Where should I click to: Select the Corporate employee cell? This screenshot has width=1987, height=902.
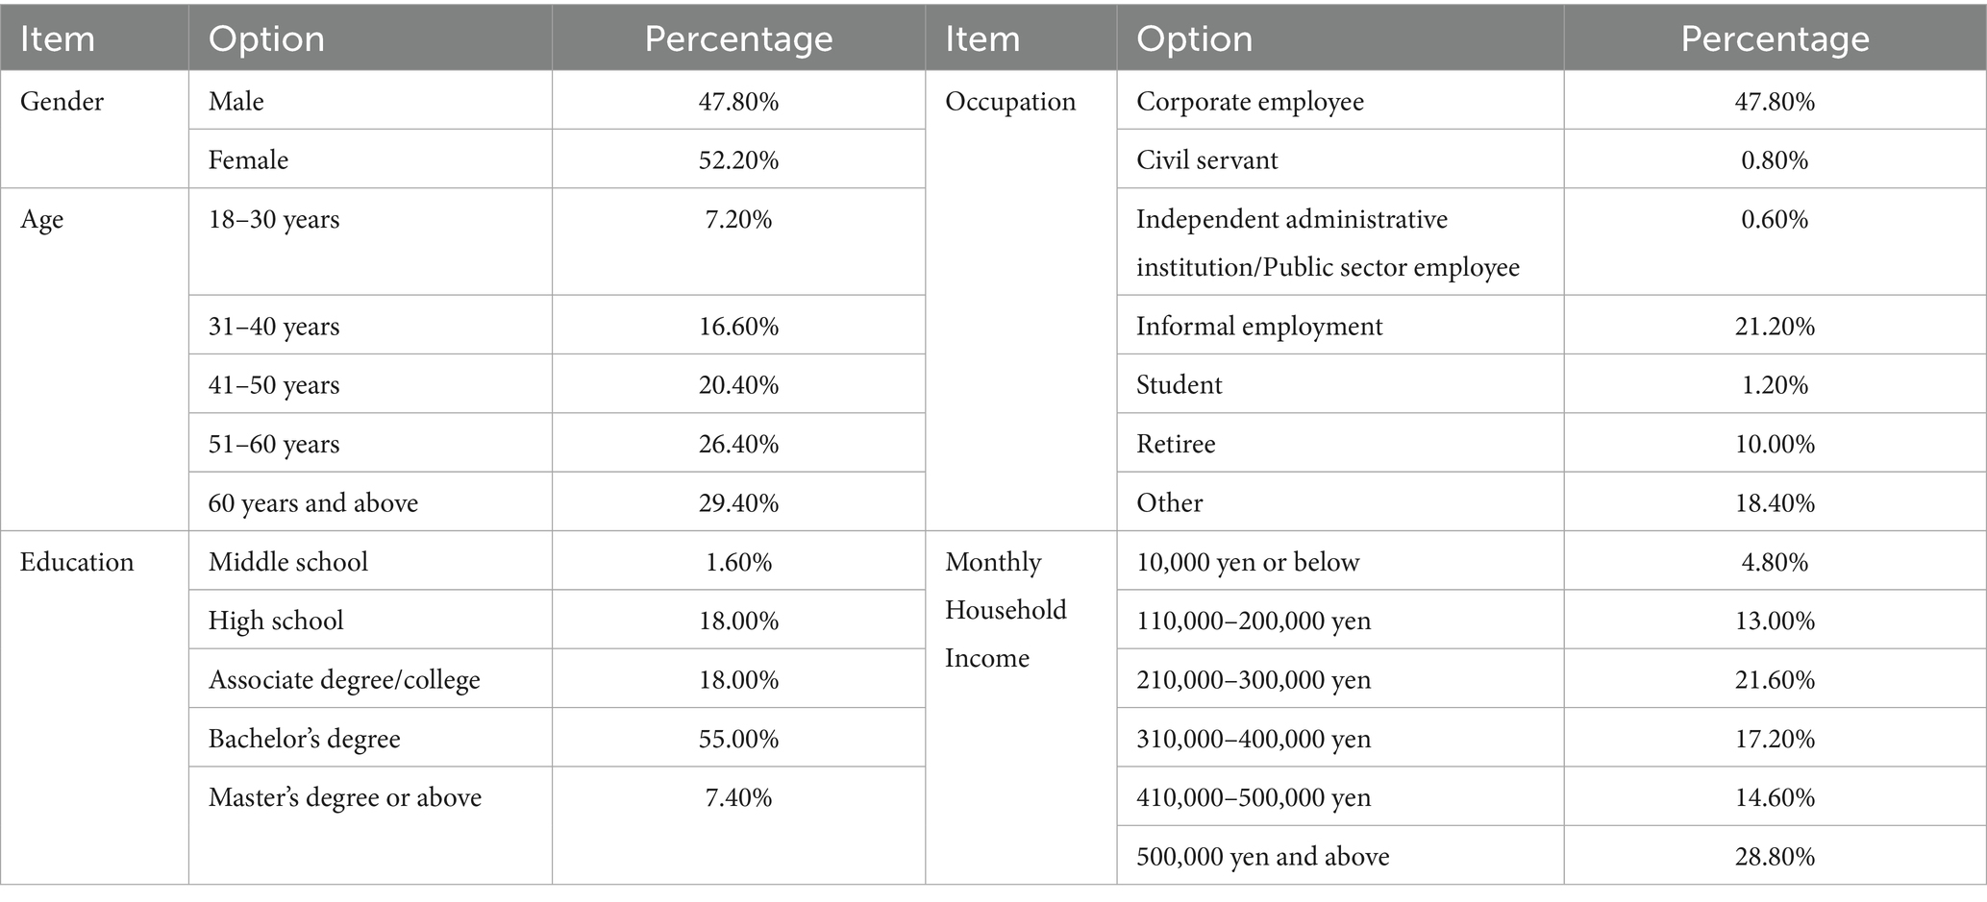coord(1250,102)
